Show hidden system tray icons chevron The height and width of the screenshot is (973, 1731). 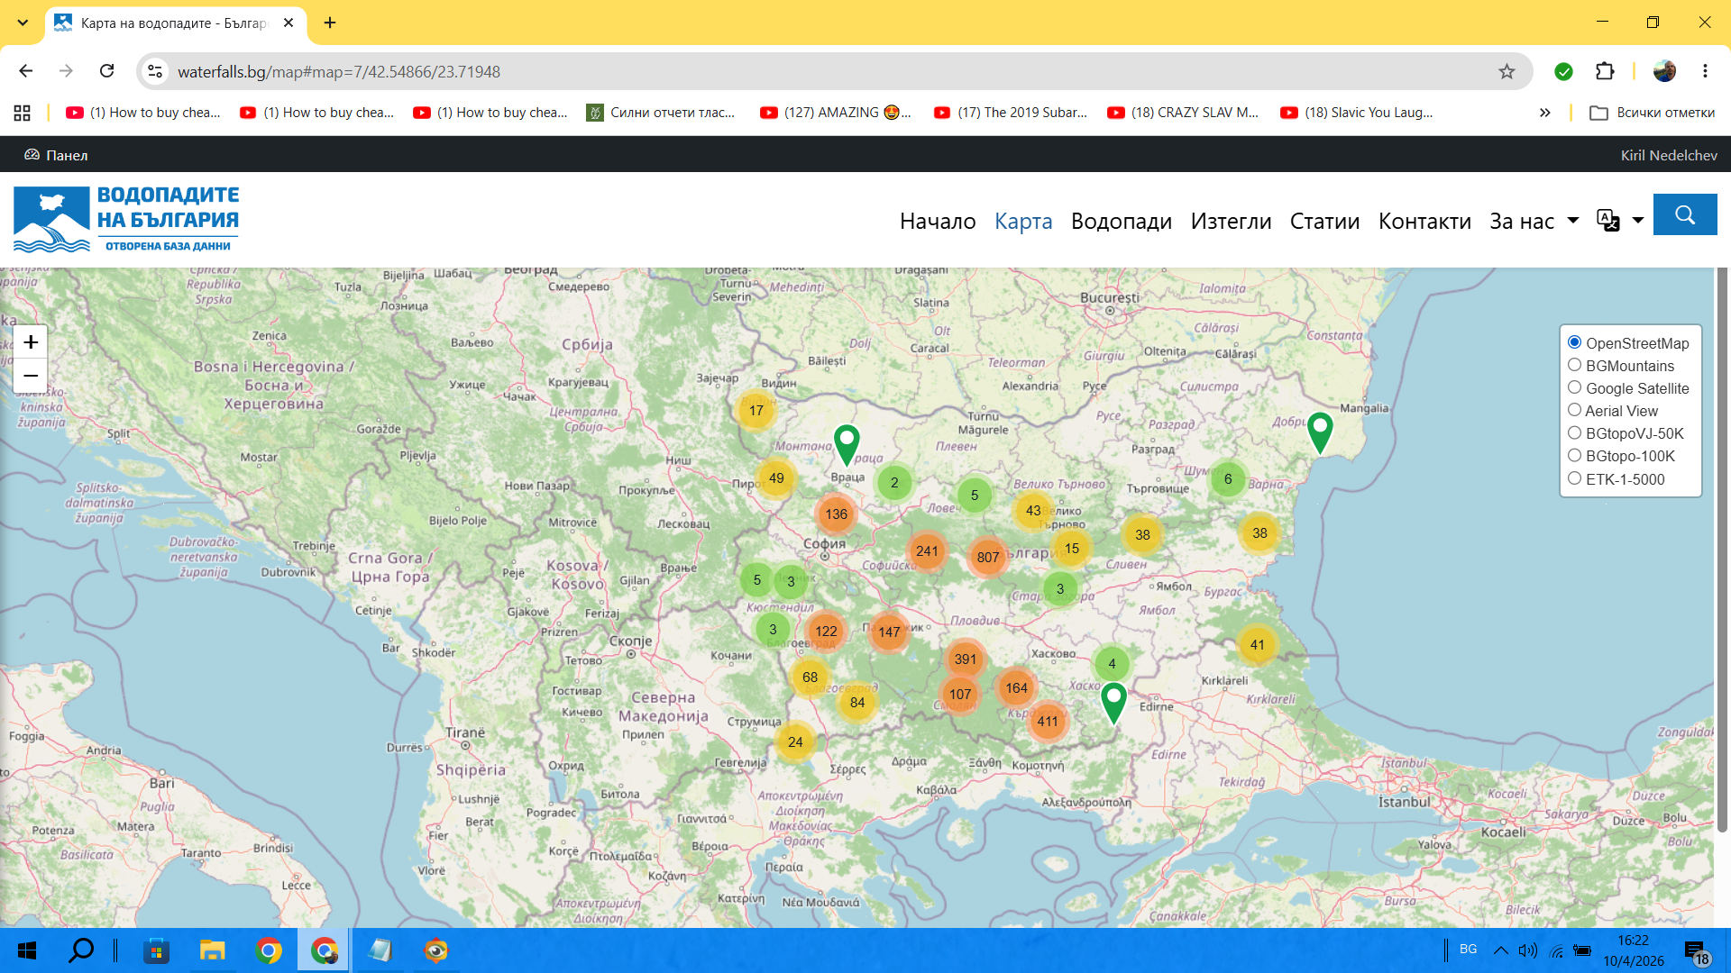coord(1500,950)
